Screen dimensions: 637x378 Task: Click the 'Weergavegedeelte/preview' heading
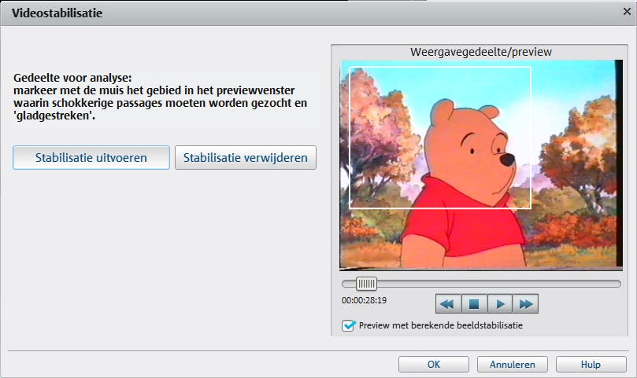click(481, 52)
